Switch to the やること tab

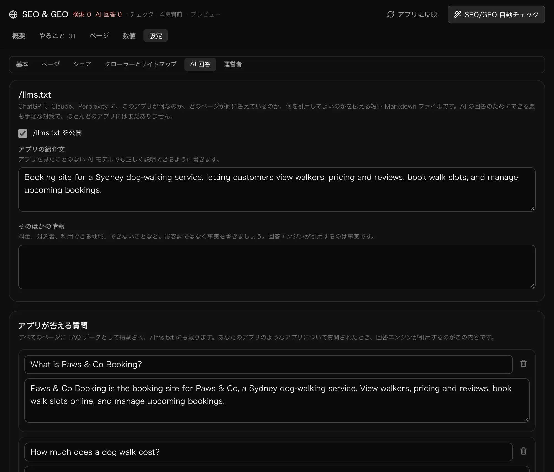(57, 36)
